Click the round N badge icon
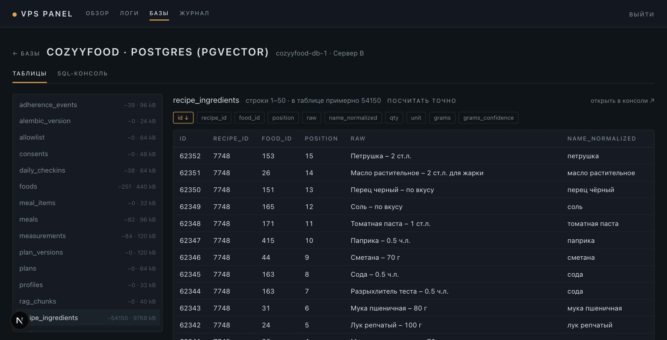The image size is (667, 340). 20,320
